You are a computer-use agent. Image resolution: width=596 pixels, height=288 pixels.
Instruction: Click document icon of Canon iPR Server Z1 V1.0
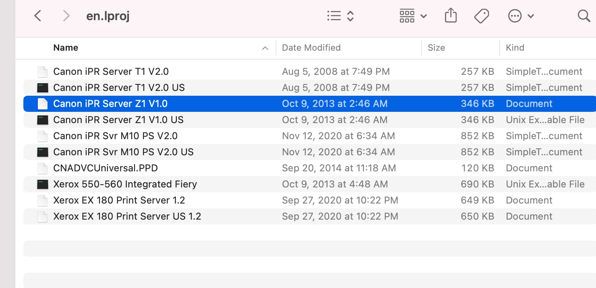tap(42, 104)
